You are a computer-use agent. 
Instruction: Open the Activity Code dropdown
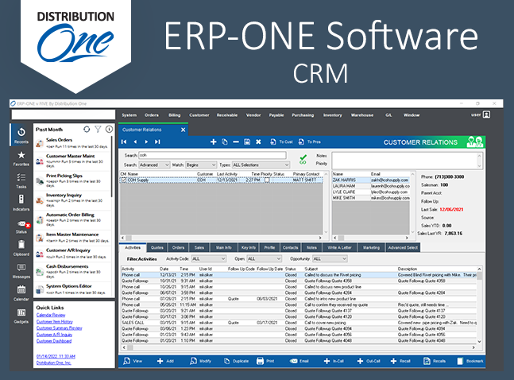(209, 258)
